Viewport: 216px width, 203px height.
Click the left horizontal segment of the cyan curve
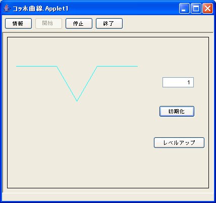tap(36, 66)
